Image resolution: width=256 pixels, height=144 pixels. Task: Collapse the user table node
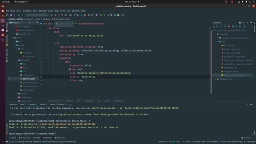pos(218,42)
